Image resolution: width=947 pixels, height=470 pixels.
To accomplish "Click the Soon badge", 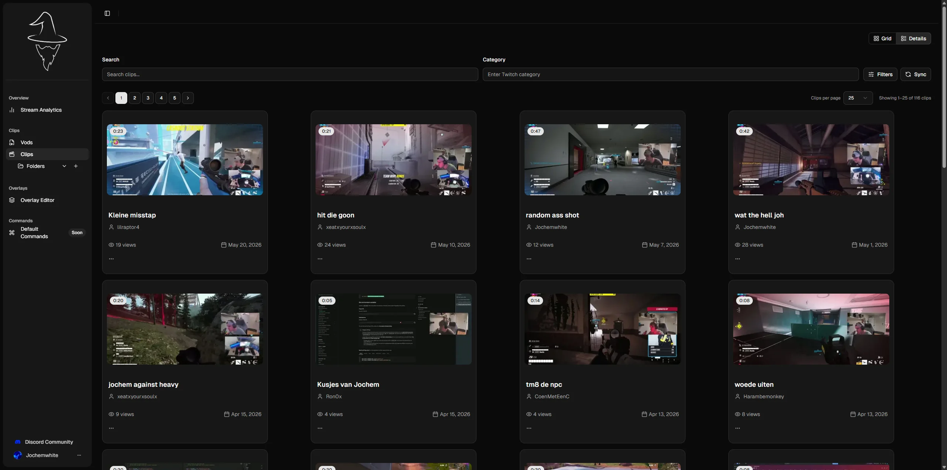I will click(x=77, y=233).
